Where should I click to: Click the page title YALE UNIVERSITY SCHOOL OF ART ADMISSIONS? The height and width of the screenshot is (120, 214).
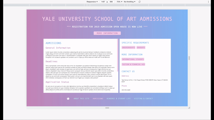click(107, 19)
